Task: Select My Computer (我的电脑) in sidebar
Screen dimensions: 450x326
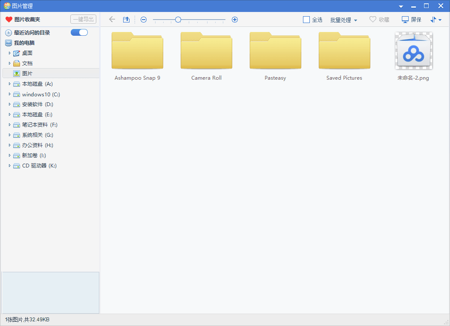Action: tap(24, 43)
